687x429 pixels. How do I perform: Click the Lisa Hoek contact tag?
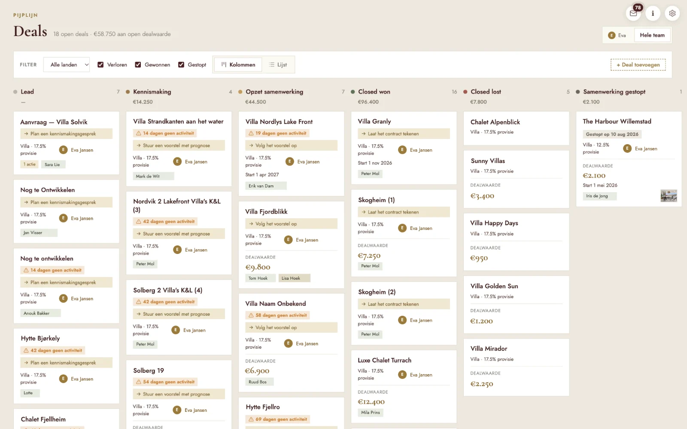coord(294,278)
